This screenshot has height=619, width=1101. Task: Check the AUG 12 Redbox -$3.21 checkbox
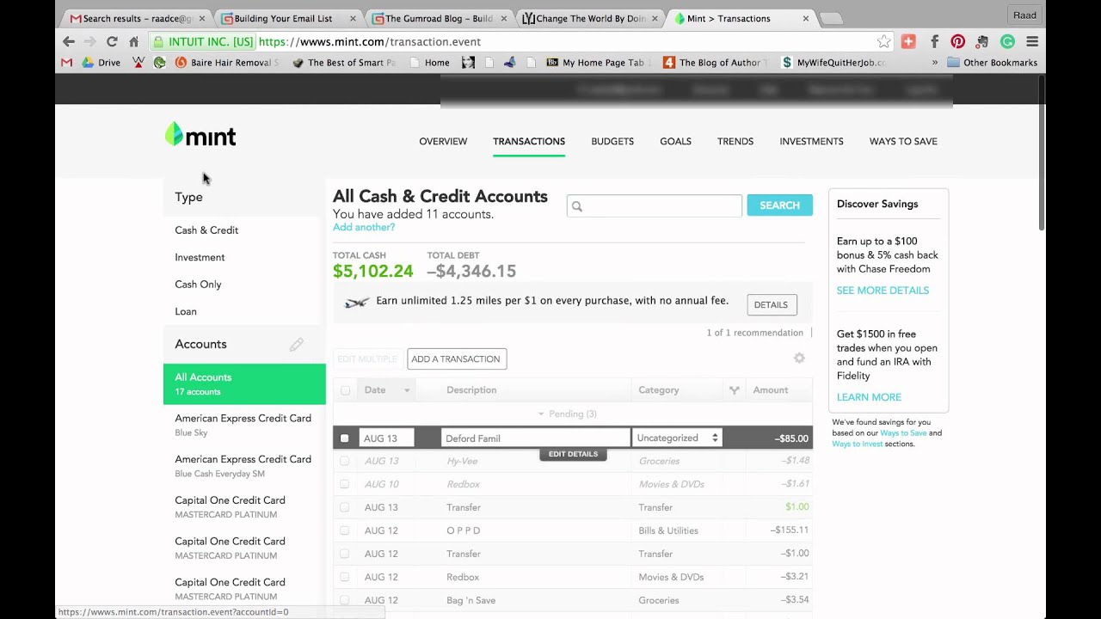point(344,577)
